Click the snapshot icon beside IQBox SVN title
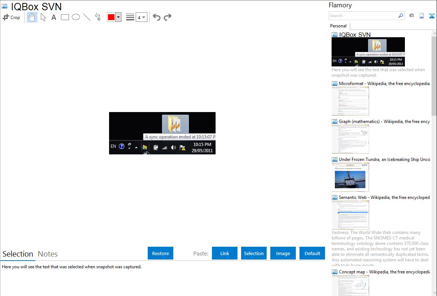This screenshot has height=296, width=437. point(4,6)
